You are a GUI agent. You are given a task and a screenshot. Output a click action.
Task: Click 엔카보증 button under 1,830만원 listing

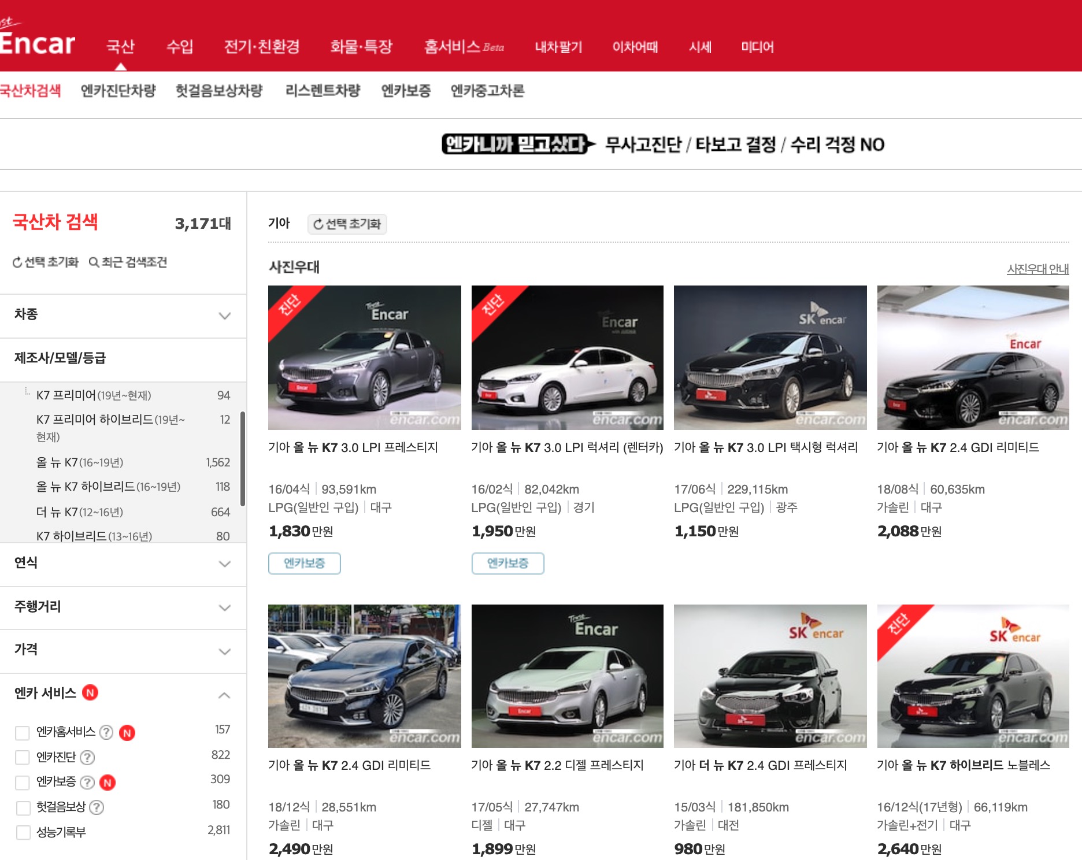304,564
